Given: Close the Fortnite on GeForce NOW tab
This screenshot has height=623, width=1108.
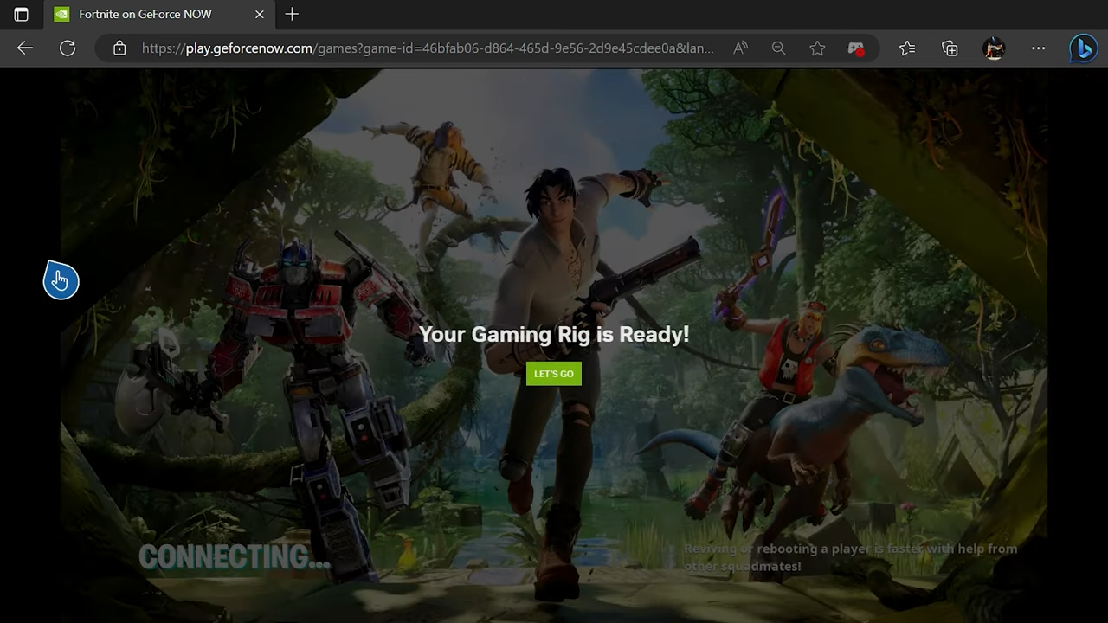Looking at the screenshot, I should click(x=259, y=14).
